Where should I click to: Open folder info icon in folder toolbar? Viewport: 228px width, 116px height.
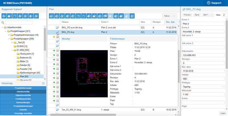tap(9, 16)
